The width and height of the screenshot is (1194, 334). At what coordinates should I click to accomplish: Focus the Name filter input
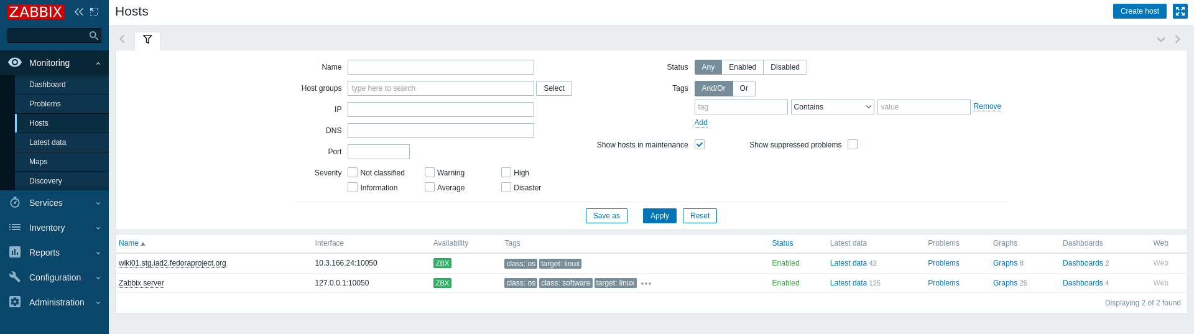coord(441,67)
